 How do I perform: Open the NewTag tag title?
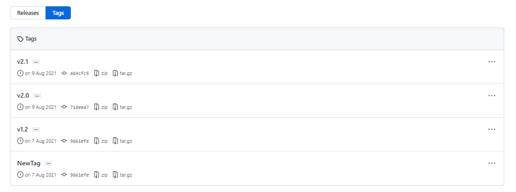click(x=29, y=163)
